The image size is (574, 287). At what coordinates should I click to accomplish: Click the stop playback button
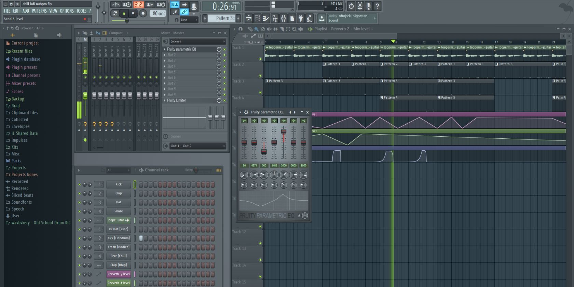pos(133,13)
